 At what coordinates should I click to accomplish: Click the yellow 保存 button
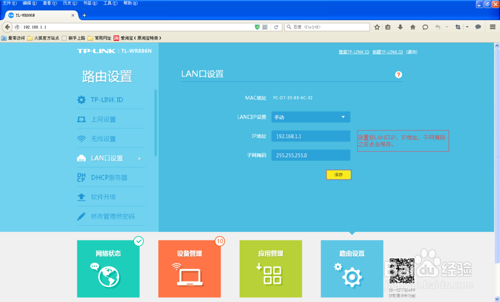tap(338, 175)
